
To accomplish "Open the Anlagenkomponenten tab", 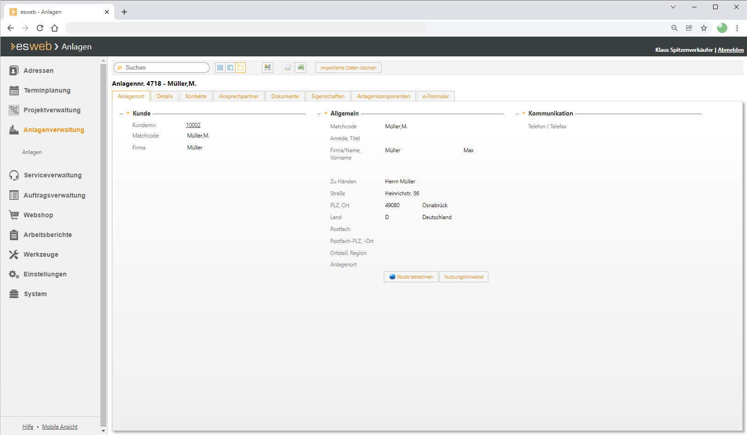I will point(383,96).
